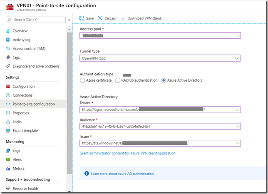
Task: Click the Metrics chart icon
Action: [x=8, y=169]
